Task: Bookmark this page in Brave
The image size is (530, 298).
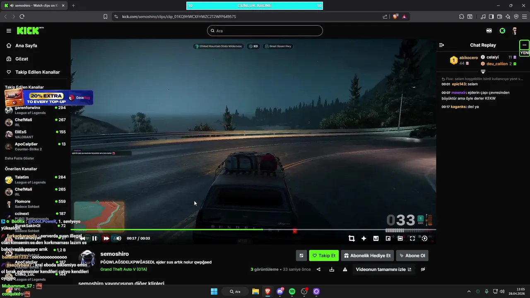Action: click(106, 17)
